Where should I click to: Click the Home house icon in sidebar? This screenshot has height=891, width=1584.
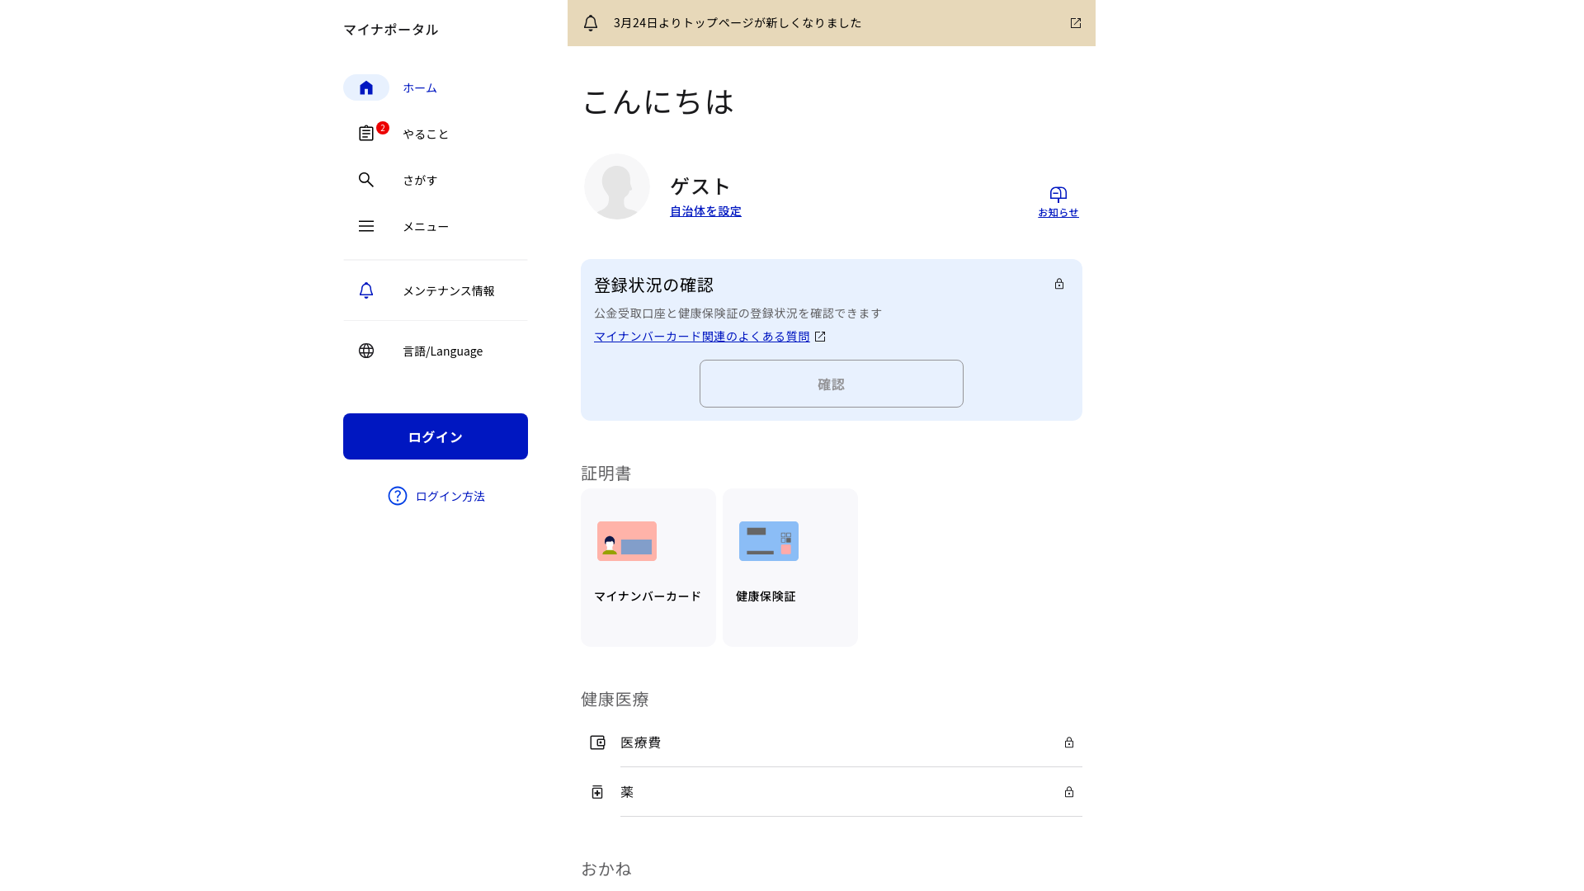366,87
